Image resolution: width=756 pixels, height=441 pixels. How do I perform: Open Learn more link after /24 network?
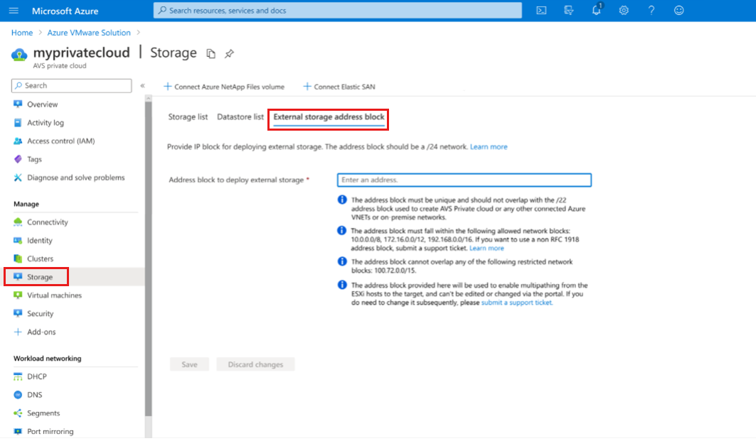pos(489,147)
